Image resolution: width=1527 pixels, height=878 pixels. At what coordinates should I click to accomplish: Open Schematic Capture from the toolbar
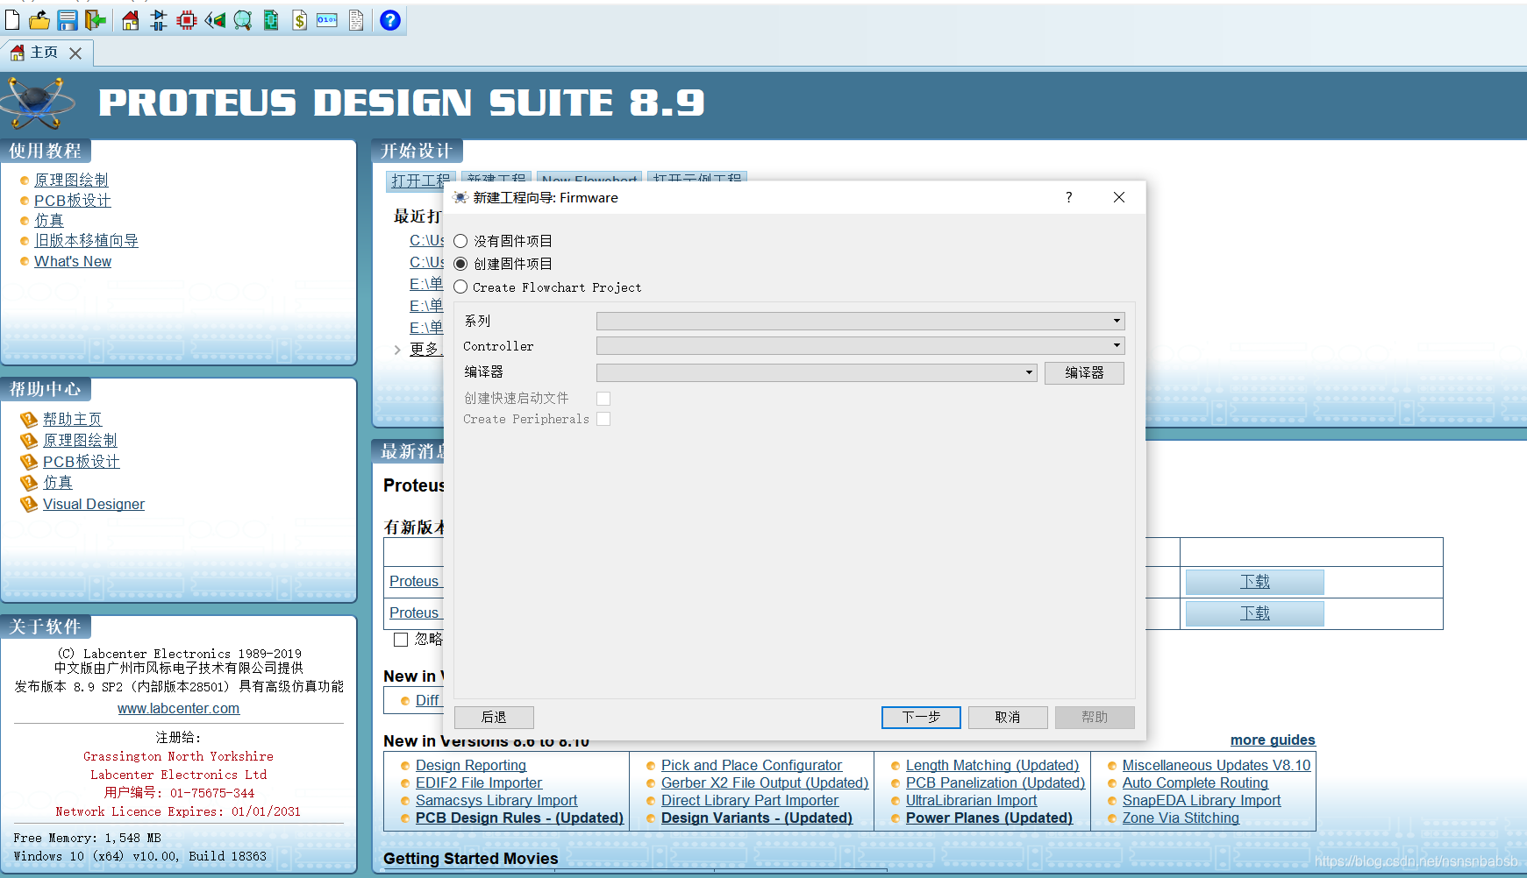coord(159,19)
